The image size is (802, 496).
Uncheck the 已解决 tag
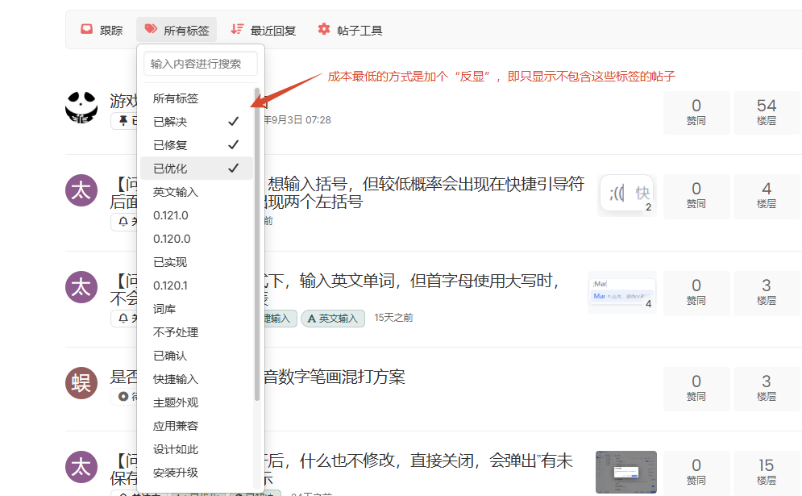point(197,122)
